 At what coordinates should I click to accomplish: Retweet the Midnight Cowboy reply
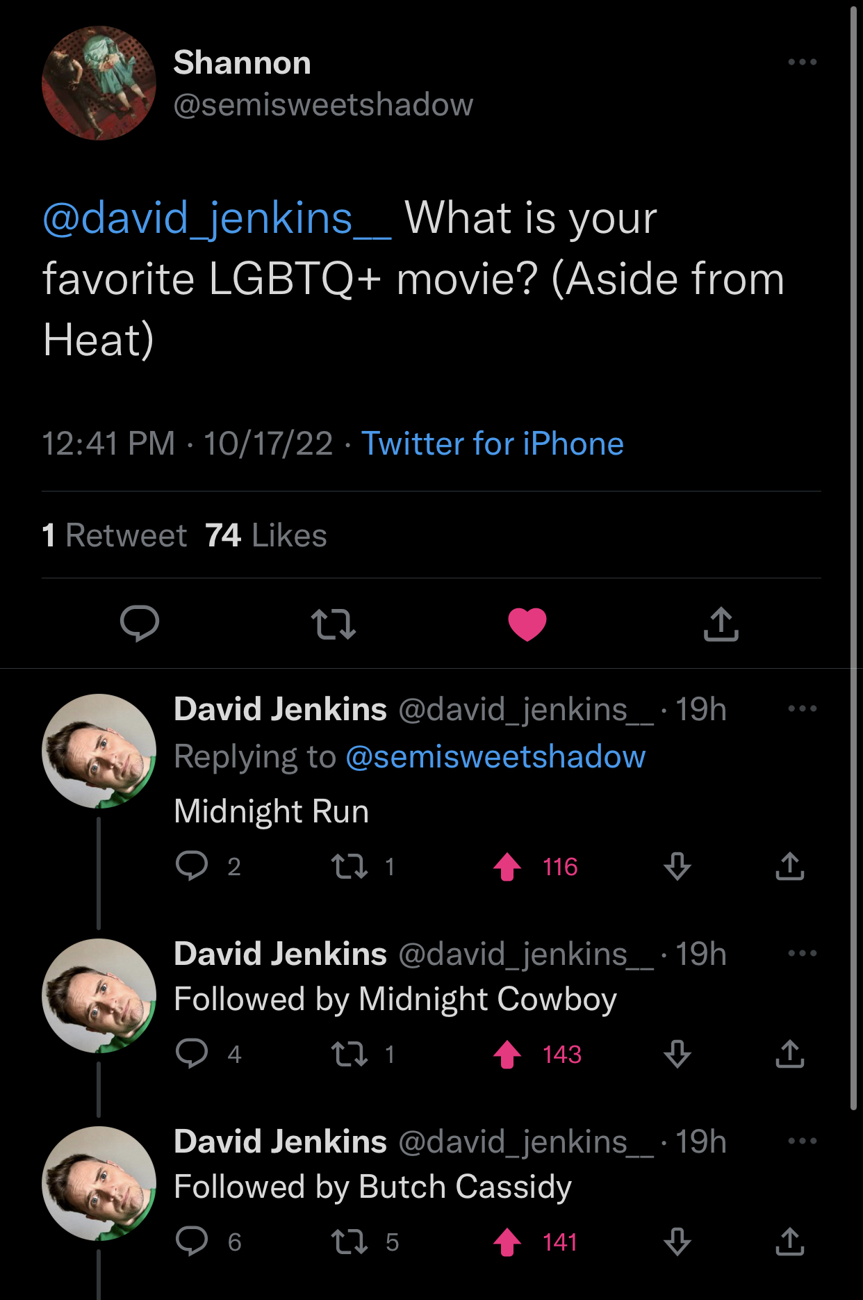[349, 1055]
